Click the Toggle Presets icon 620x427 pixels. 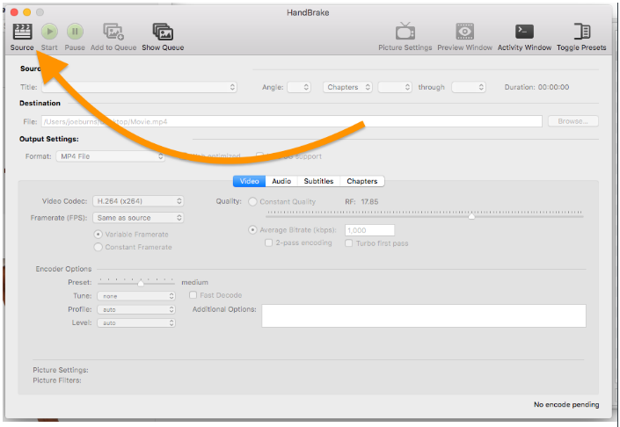[581, 32]
